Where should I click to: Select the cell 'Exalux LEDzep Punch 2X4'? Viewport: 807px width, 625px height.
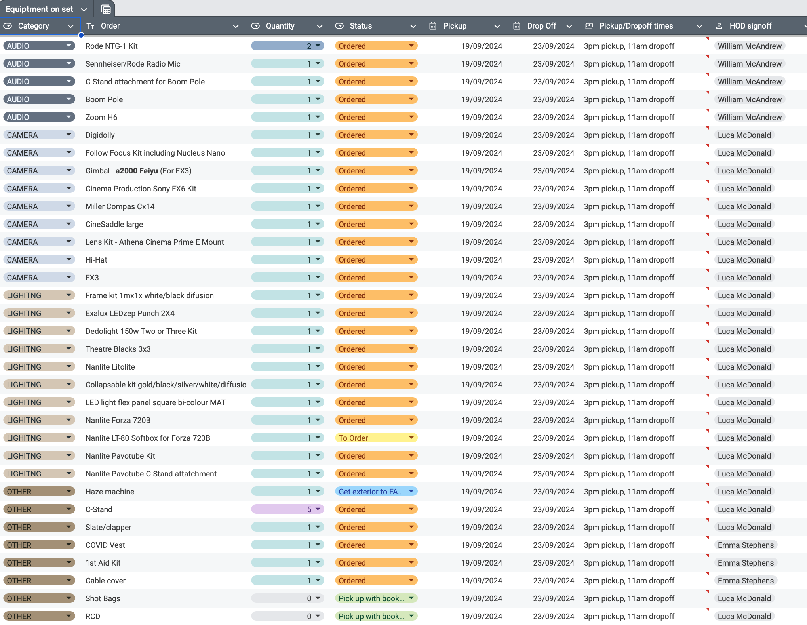coord(164,313)
